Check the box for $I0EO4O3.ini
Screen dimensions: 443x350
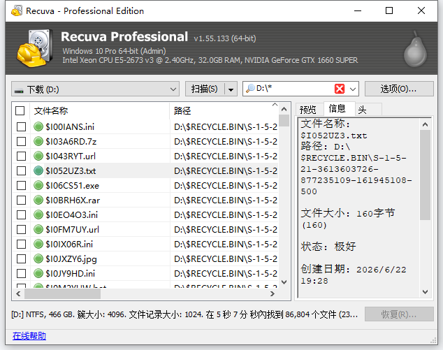tap(21, 215)
